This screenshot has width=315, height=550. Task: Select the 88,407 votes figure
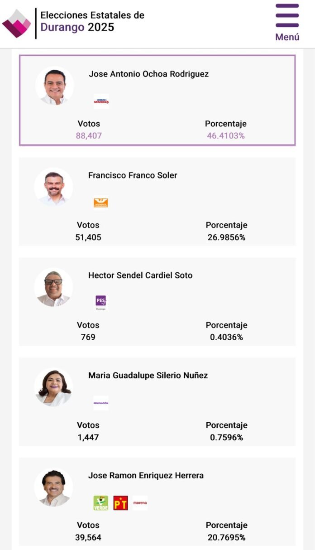click(89, 135)
